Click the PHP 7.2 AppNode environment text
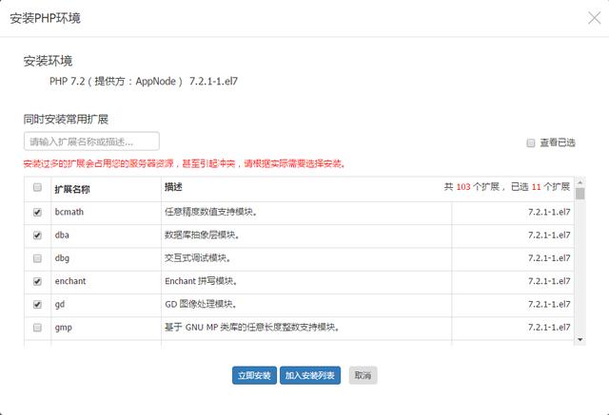This screenshot has height=415, width=609. click(144, 82)
